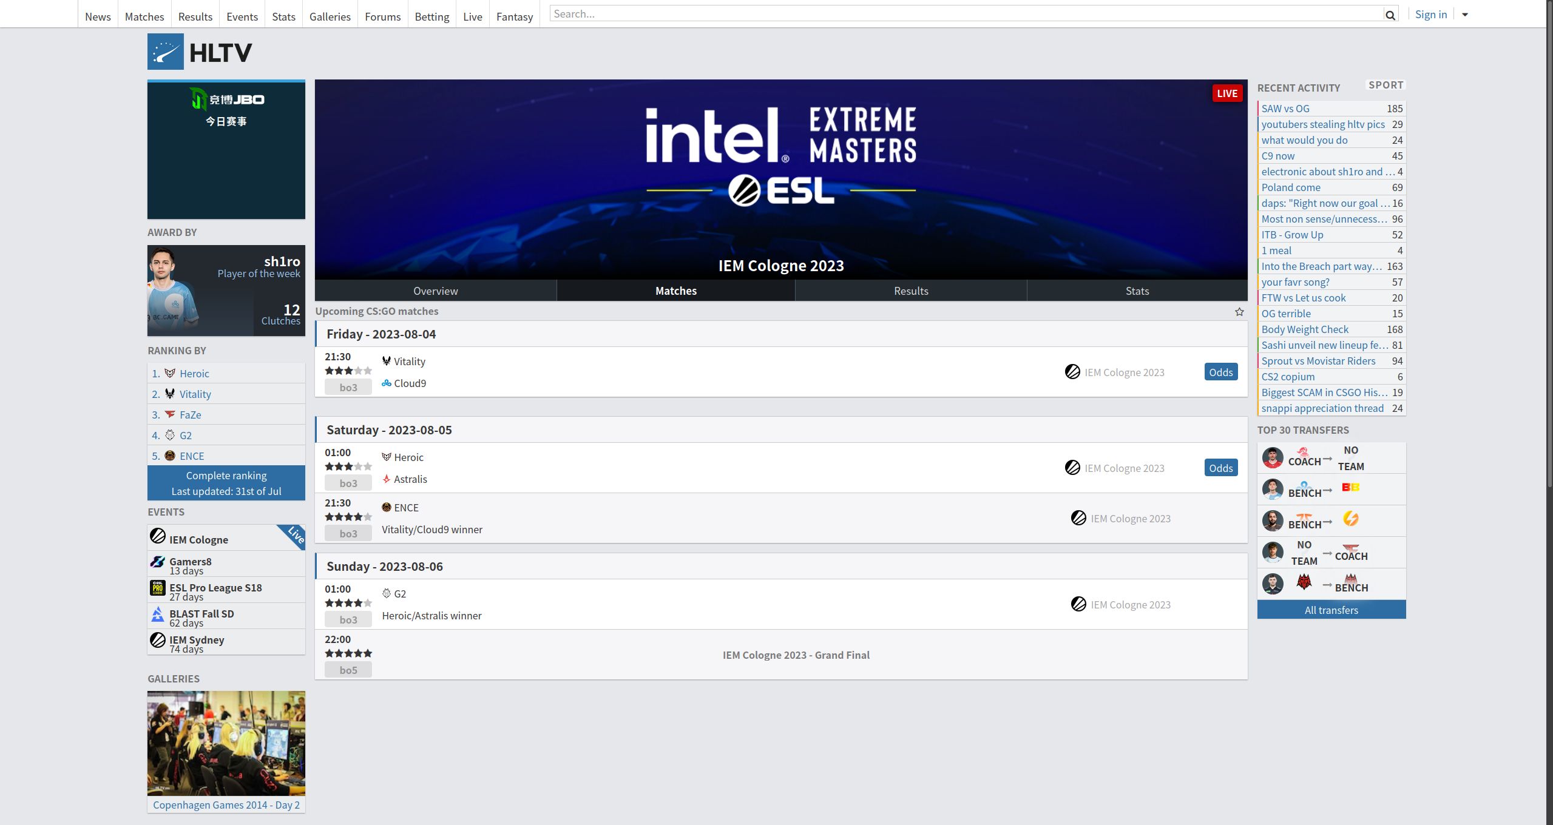Open the News menu item
Image resolution: width=1553 pixels, height=825 pixels.
pyautogui.click(x=98, y=16)
